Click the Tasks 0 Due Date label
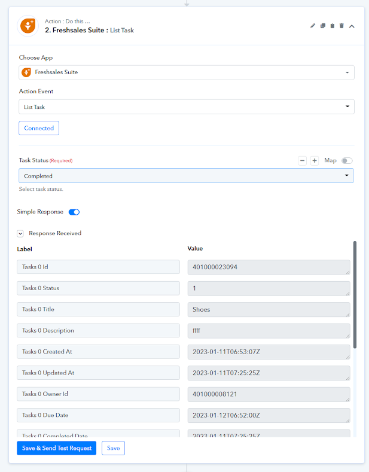369x472 pixels. point(98,415)
